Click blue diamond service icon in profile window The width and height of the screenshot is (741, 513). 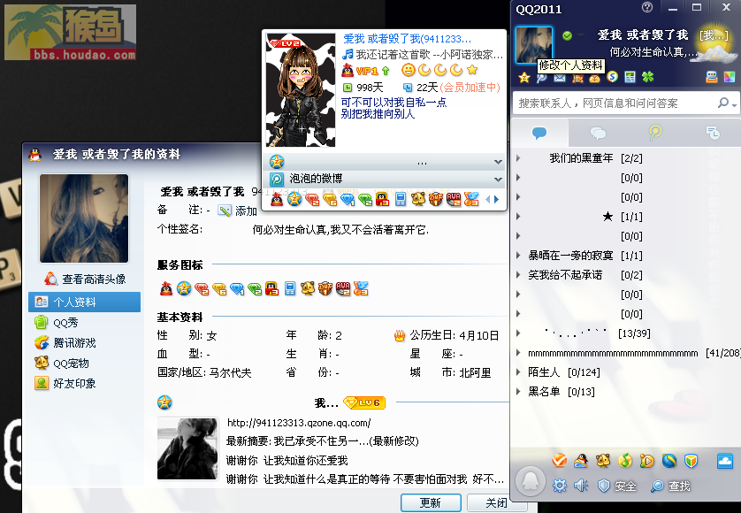point(237,288)
